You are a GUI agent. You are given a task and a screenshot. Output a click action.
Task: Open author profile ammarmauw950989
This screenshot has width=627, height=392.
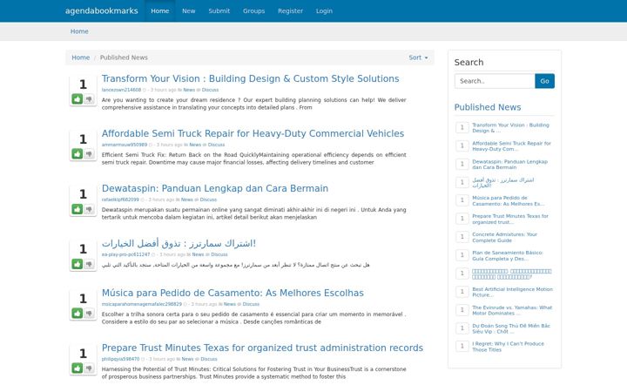125,145
